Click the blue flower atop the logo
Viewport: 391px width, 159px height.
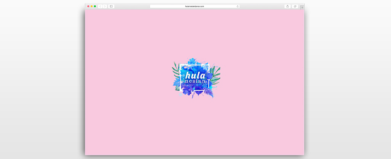(x=192, y=61)
